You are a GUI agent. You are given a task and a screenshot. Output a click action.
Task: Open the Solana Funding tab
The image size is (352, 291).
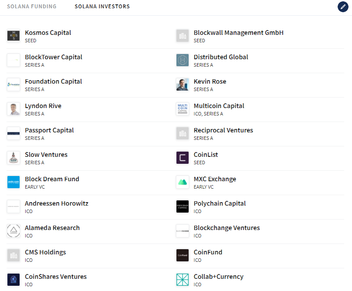[32, 7]
